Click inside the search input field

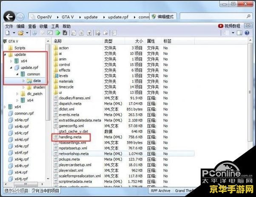tap(213, 17)
